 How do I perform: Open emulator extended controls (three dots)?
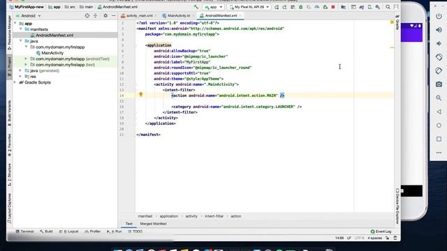tap(439, 153)
